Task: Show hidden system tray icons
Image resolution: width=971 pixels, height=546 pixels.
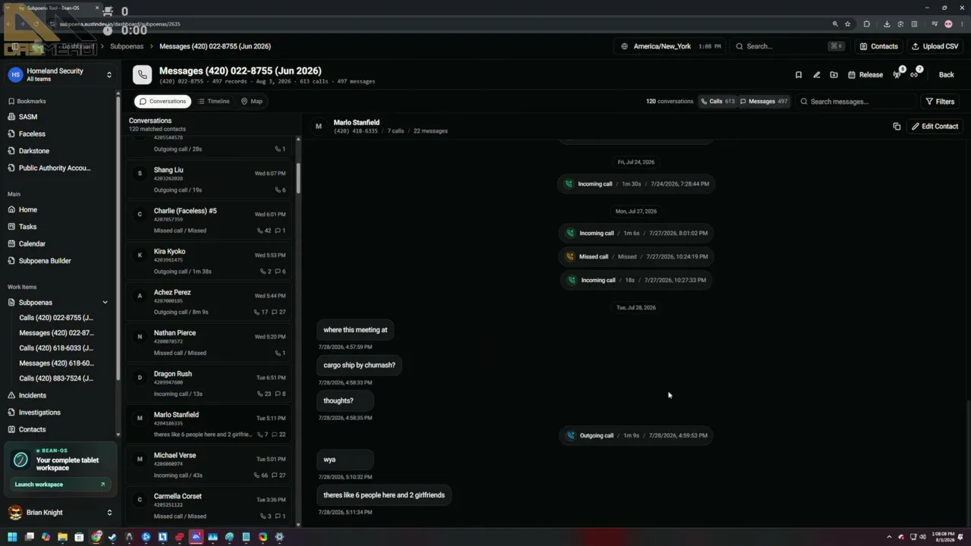Action: [x=889, y=537]
